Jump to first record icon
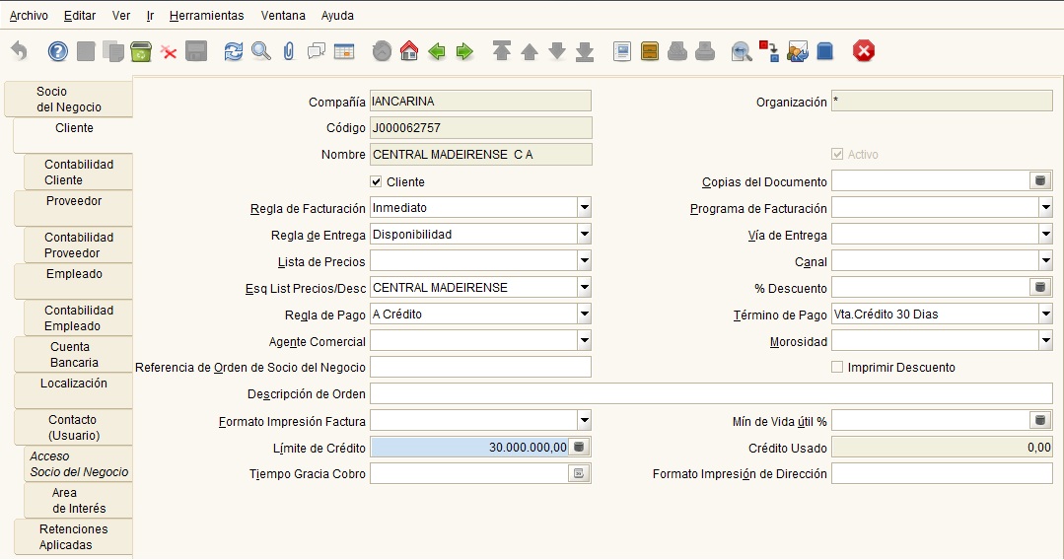The width and height of the screenshot is (1064, 560). 502,51
